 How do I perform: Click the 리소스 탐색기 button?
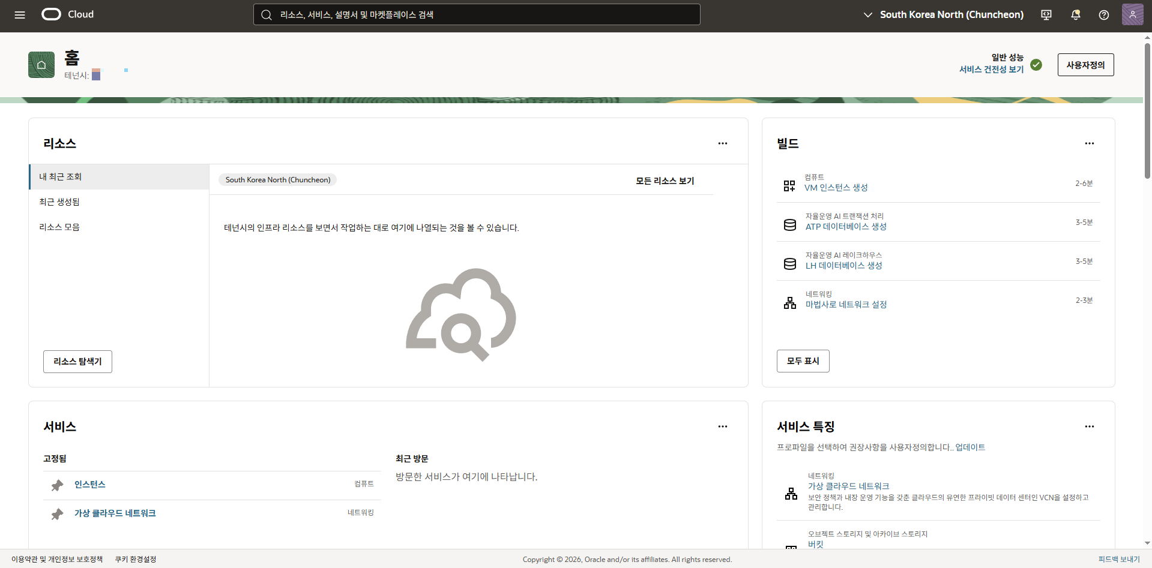77,362
